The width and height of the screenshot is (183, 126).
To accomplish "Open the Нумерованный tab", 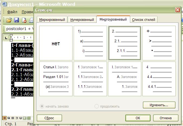I will [x=82, y=20].
